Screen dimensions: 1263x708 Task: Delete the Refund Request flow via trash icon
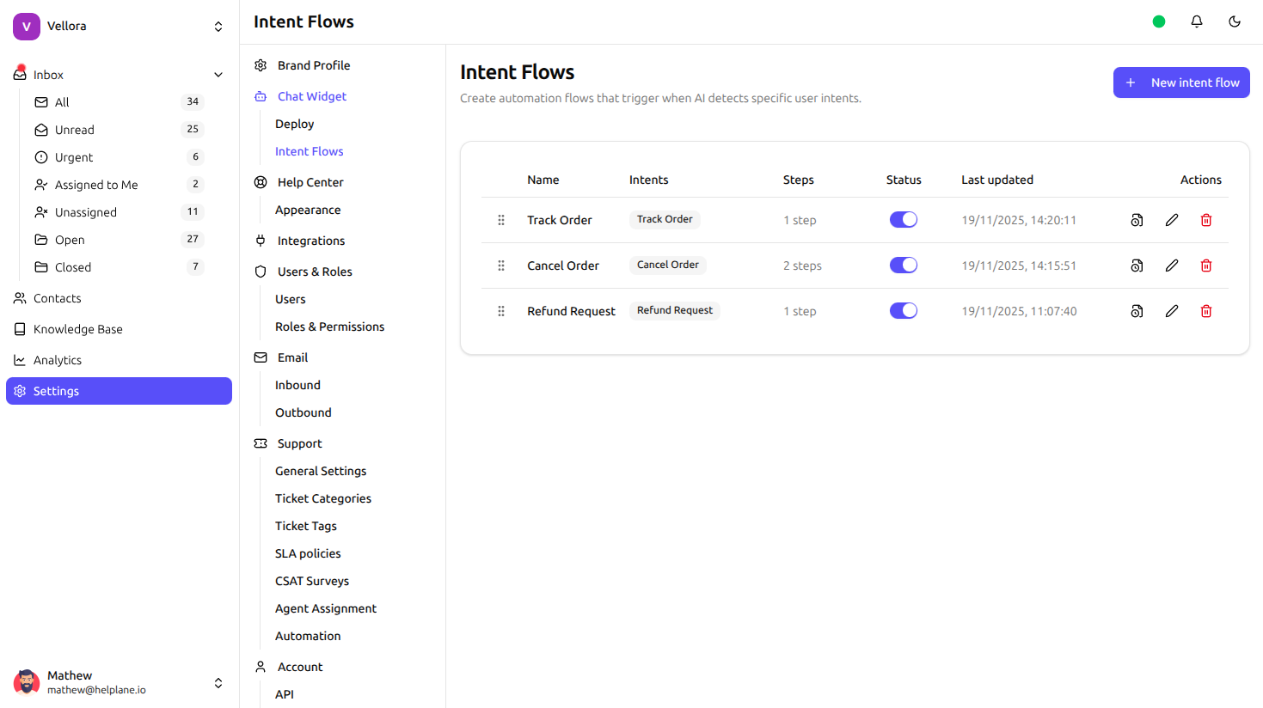pyautogui.click(x=1205, y=310)
